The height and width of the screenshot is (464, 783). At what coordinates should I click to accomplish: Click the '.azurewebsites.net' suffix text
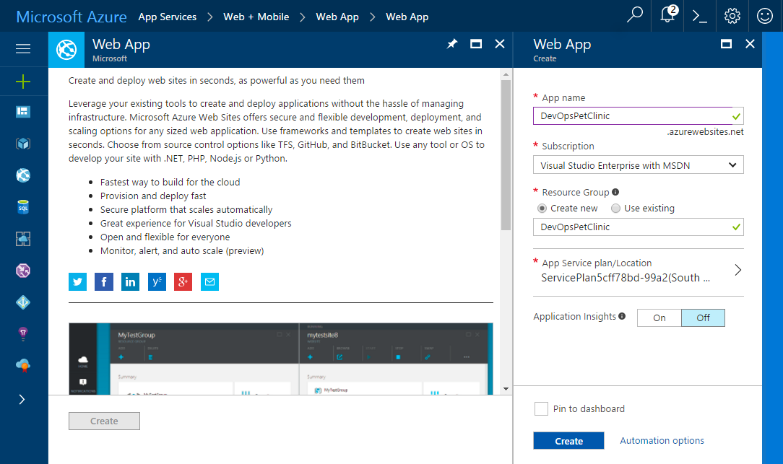point(705,132)
